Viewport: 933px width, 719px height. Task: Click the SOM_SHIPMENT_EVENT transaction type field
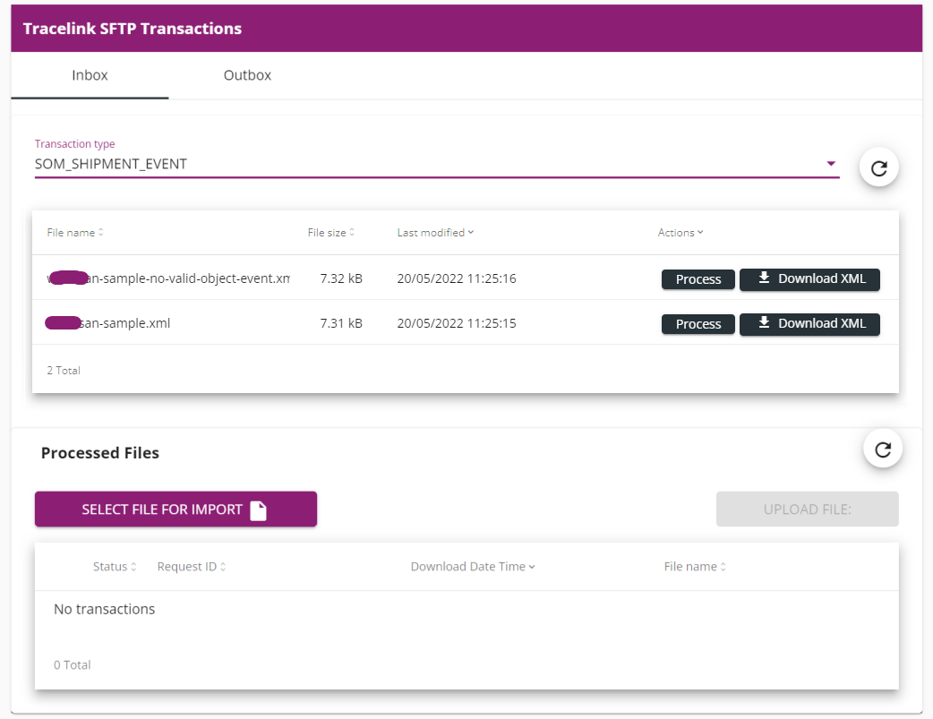(437, 164)
